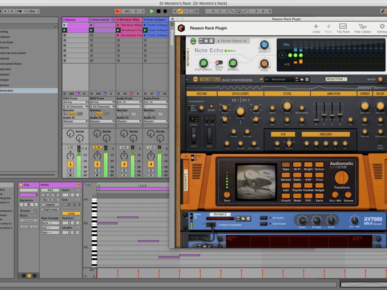The height and width of the screenshot is (290, 387).
Task: Open track 1 All Channels dropdown
Action: pos(75,107)
